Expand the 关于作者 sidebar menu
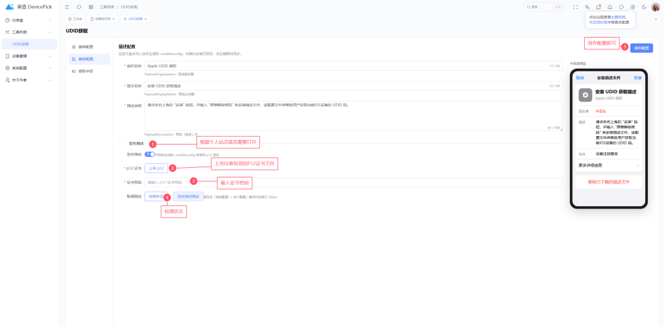This screenshot has width=664, height=326. click(29, 80)
